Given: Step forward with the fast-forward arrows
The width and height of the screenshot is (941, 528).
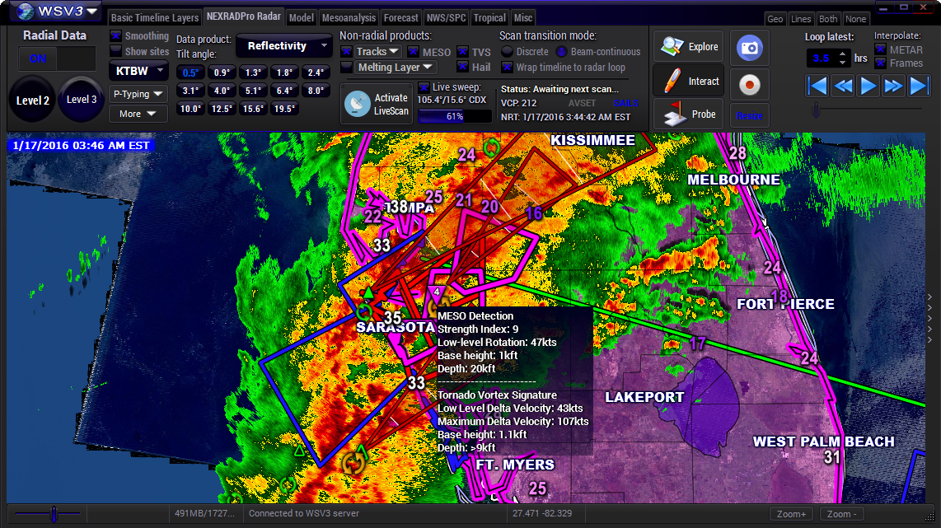Looking at the screenshot, I should pos(893,86).
